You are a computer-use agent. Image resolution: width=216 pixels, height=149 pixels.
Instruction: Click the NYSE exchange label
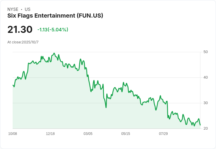coord(13,9)
